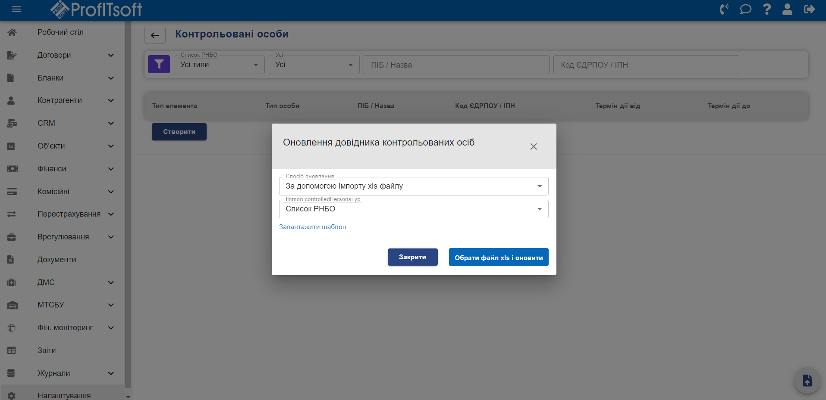Open Робочий стіл in sidebar
The image size is (826, 400).
click(60, 32)
